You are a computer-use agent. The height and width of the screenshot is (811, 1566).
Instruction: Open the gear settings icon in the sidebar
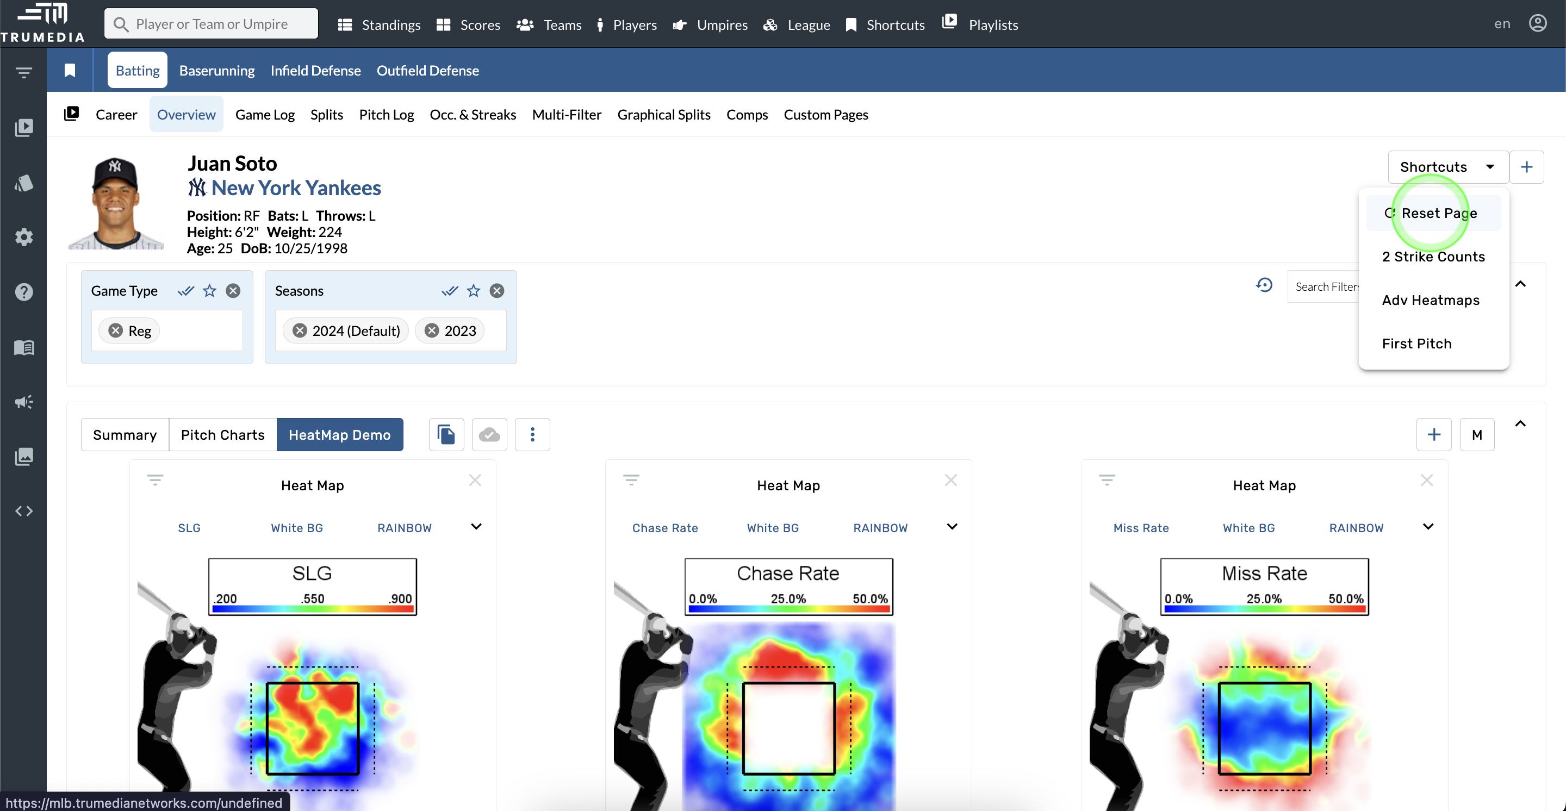(x=24, y=237)
